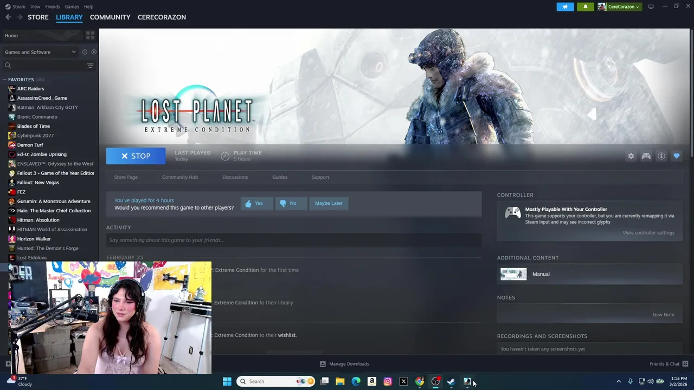
Task: Open File Explorer from taskbar
Action: 340,381
